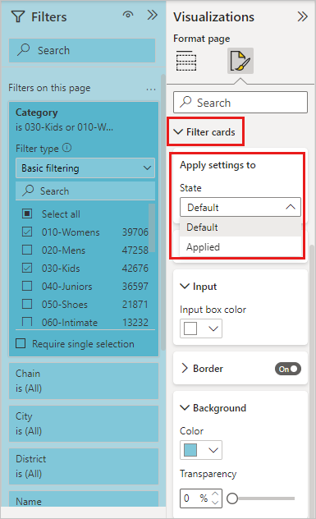
Task: Click the 47258 count value
Action: (135, 250)
